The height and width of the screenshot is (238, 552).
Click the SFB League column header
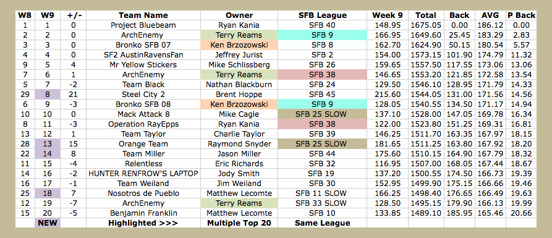coord(323,15)
